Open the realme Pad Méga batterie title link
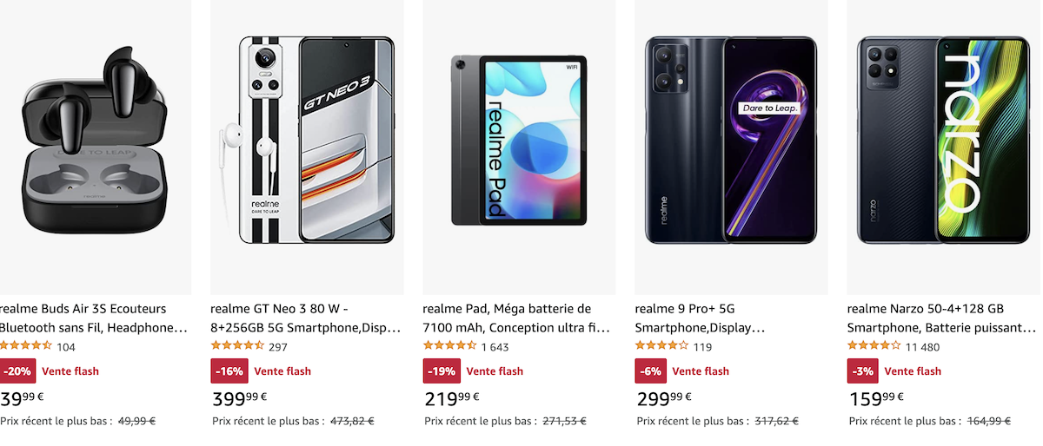Viewport: 1043px width, 446px height. [x=516, y=318]
